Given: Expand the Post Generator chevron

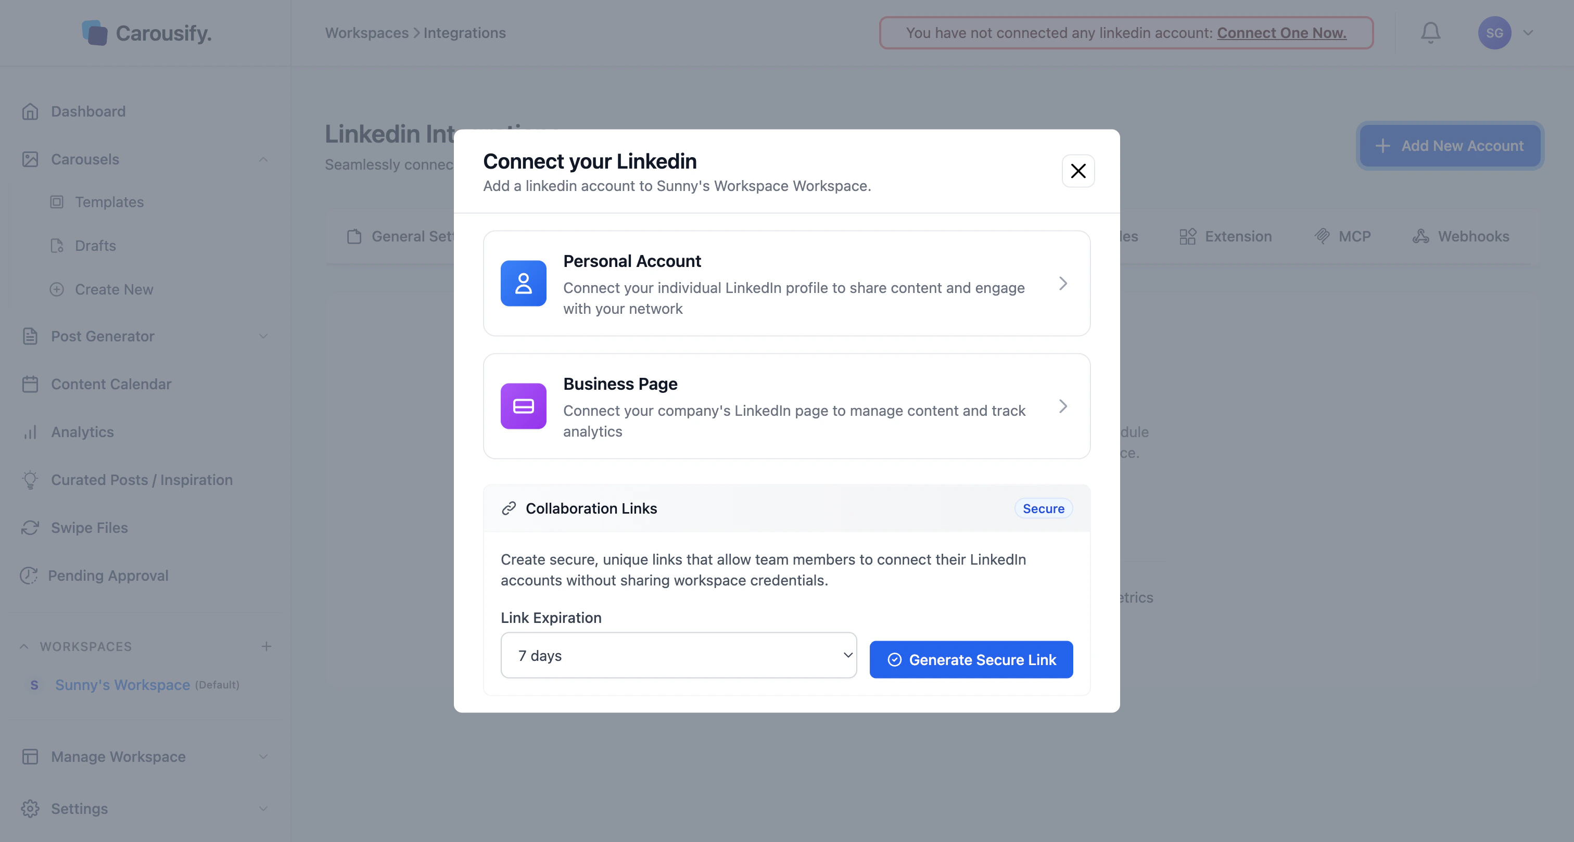Looking at the screenshot, I should coord(263,336).
